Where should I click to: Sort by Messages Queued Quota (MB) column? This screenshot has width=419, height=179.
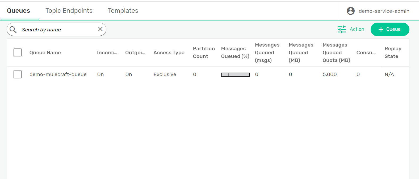[336, 53]
